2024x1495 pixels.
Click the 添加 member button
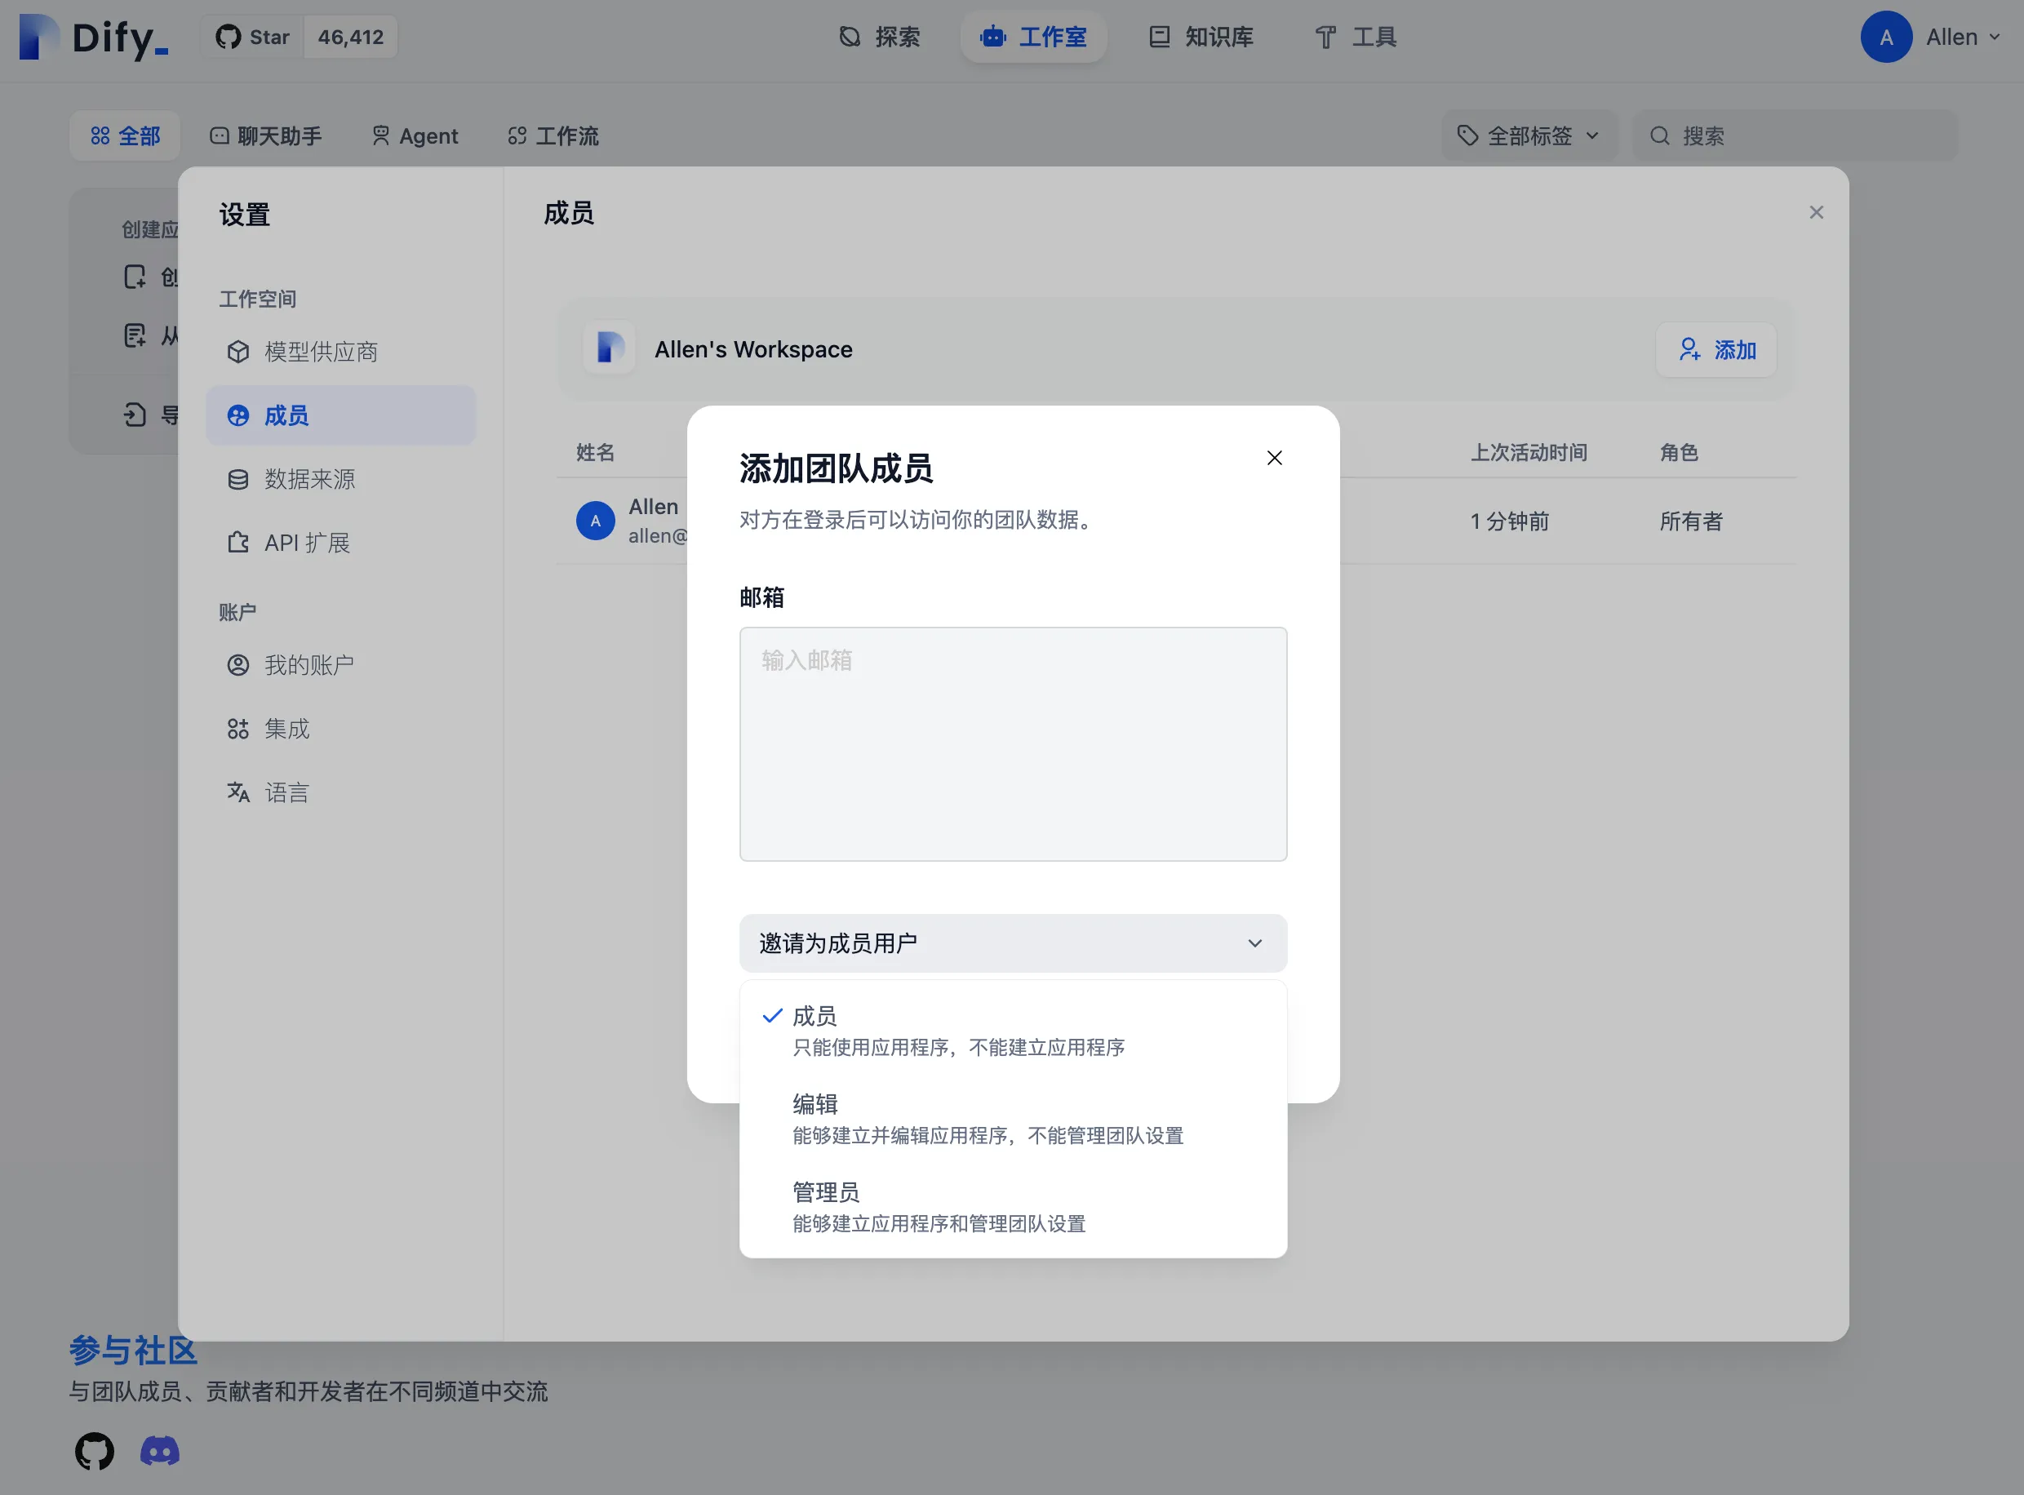pos(1716,349)
